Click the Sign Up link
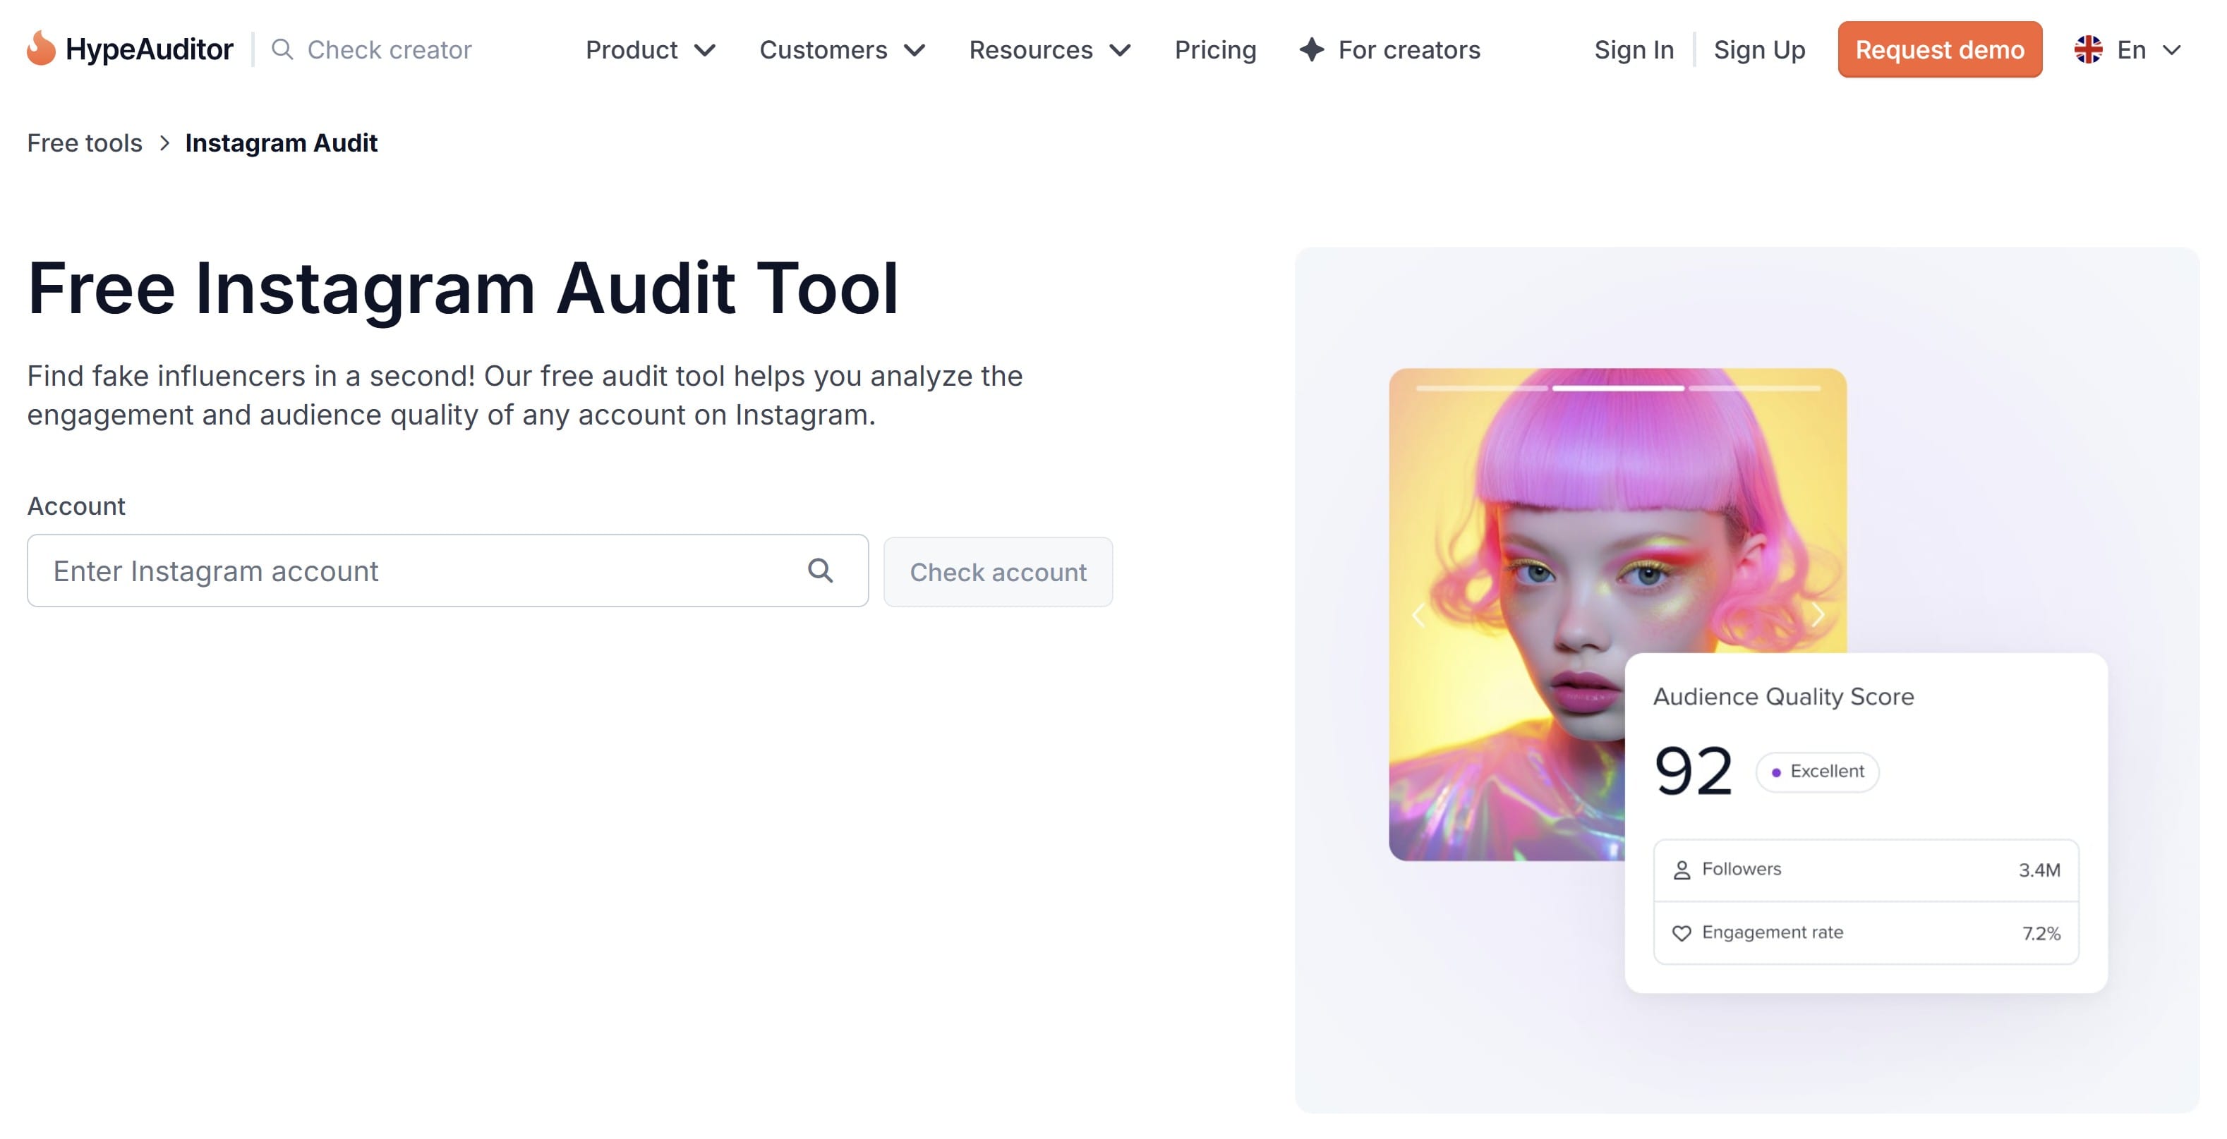Viewport: 2227px width, 1139px height. pyautogui.click(x=1759, y=50)
